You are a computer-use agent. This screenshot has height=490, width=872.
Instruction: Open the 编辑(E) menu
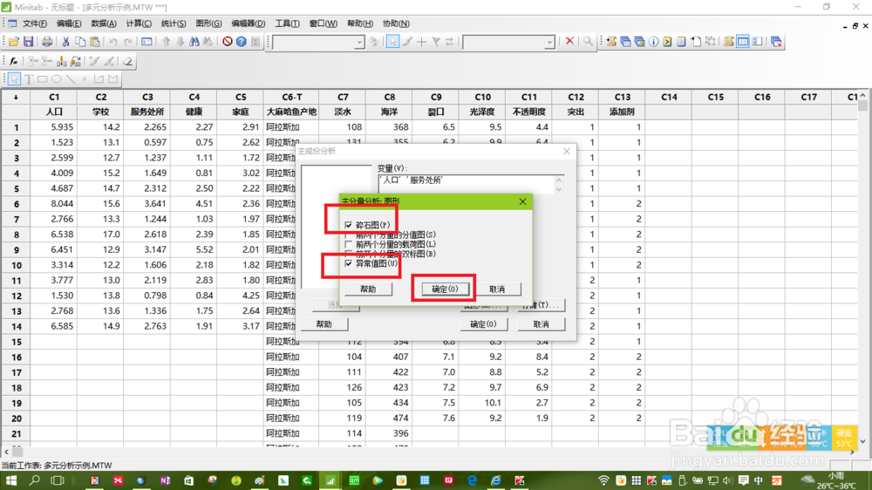tap(69, 24)
